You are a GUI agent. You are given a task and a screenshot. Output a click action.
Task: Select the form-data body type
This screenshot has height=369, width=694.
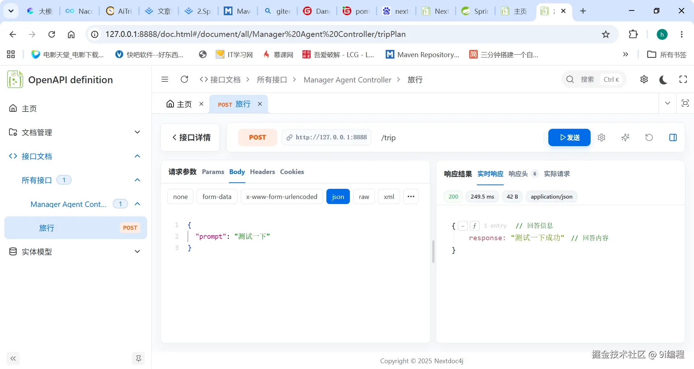pos(217,196)
